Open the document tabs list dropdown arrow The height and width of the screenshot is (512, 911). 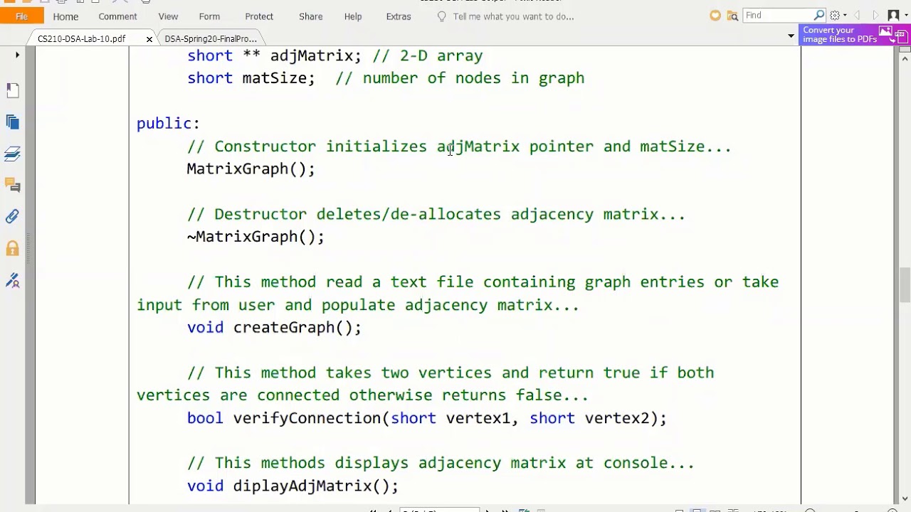[791, 36]
